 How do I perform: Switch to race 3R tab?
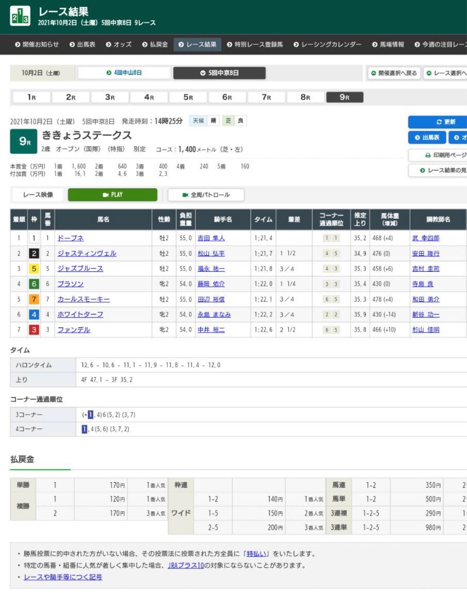(110, 97)
